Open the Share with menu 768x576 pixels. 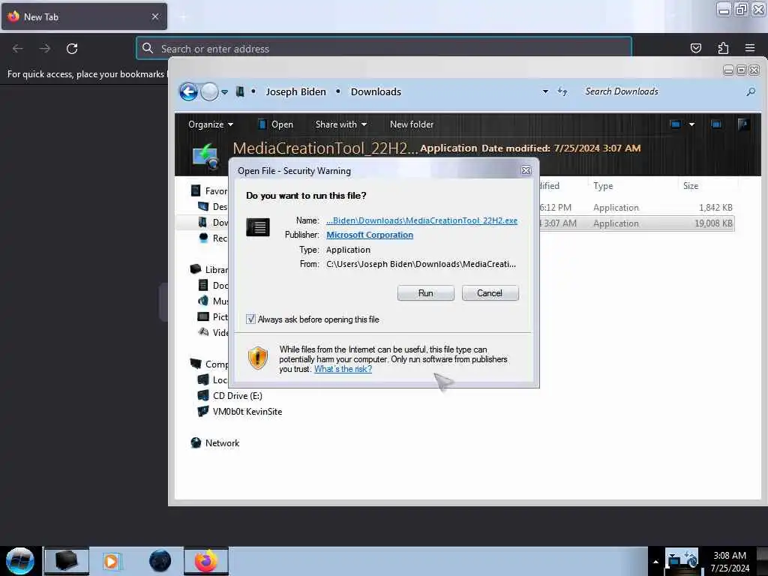[341, 124]
